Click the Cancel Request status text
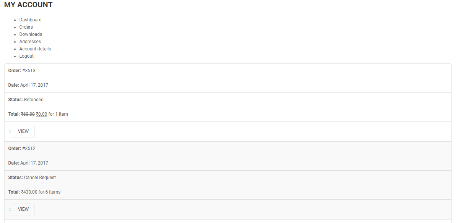This screenshot has width=457, height=223. pyautogui.click(x=40, y=178)
